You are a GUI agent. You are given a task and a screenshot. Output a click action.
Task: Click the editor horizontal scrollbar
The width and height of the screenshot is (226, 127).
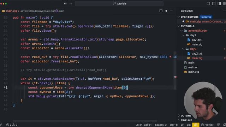pyautogui.click(x=85, y=121)
